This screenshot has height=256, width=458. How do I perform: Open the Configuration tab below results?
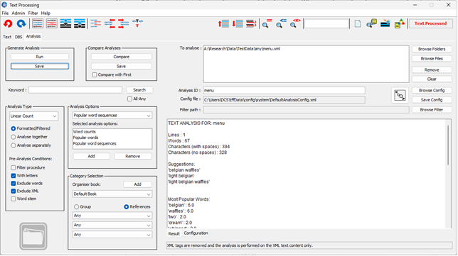196,233
